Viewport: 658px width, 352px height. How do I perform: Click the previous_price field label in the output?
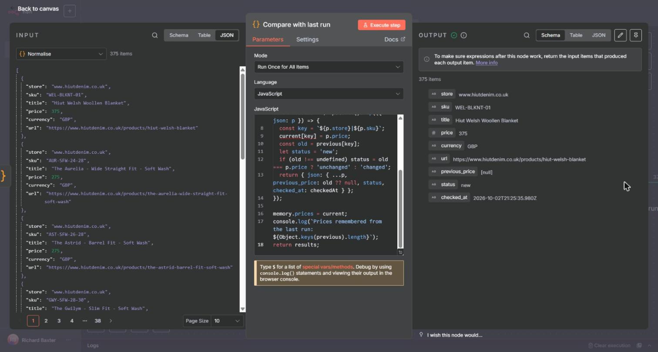coord(458,172)
